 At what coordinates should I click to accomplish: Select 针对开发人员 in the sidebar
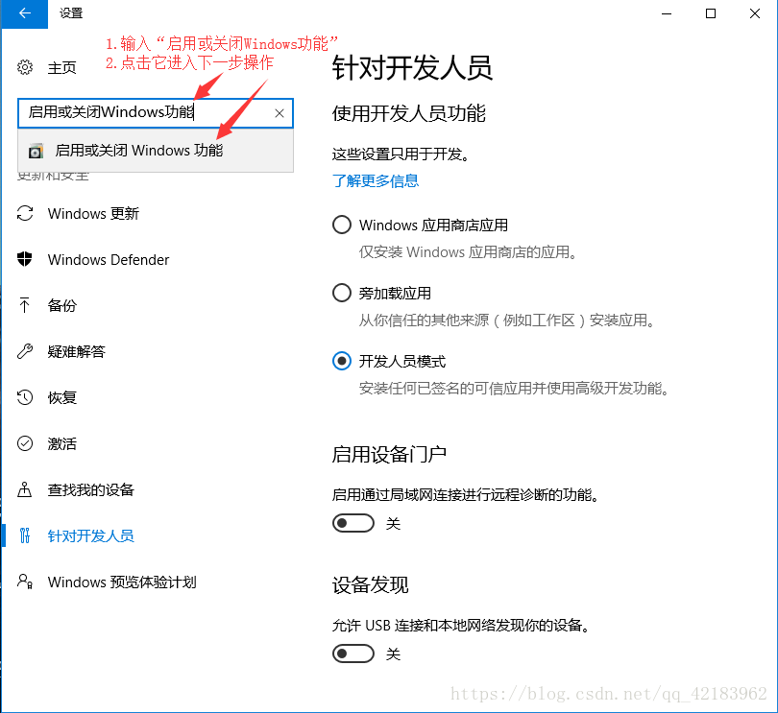pos(91,536)
